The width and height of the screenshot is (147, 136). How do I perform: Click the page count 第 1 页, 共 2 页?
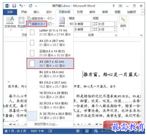tap(16, 131)
